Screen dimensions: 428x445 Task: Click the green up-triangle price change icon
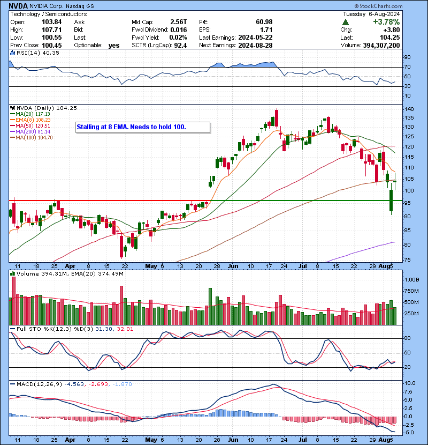tap(345, 22)
